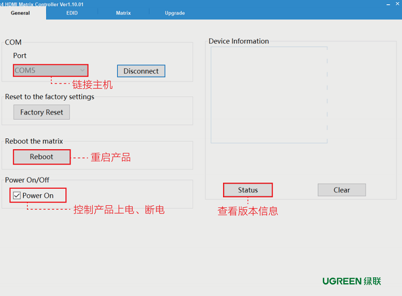This screenshot has width=402, height=296.
Task: Go to the Upgrade tab
Action: coord(175,13)
